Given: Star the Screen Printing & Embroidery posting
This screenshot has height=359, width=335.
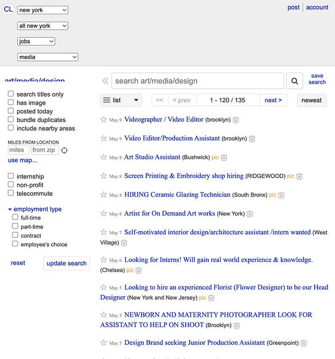Looking at the screenshot, I should tap(103, 176).
